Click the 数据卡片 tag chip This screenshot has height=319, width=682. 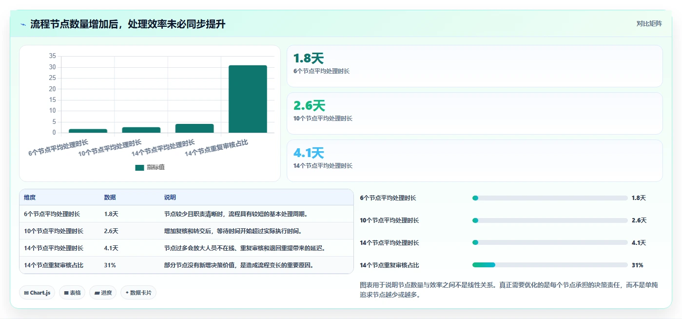click(x=138, y=293)
